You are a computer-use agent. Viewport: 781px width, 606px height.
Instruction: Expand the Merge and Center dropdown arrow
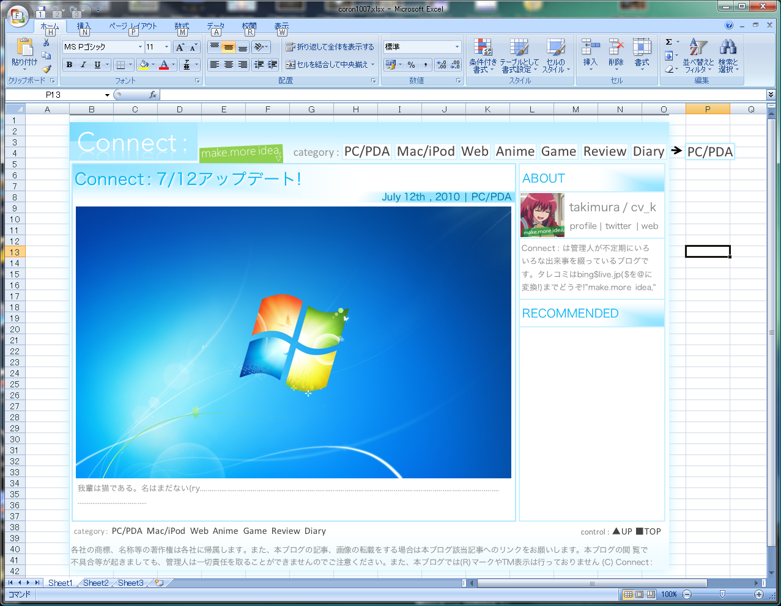pos(372,65)
